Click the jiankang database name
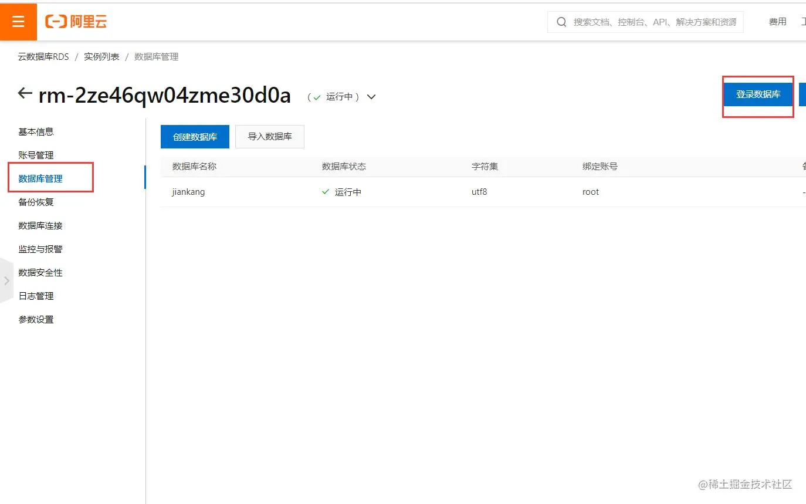The width and height of the screenshot is (806, 504). (188, 192)
